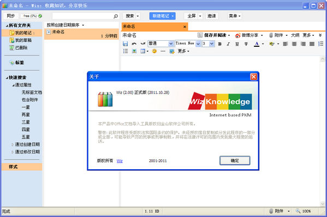The width and height of the screenshot is (327, 217).
Task: Click the insert image icon
Action: pyautogui.click(x=134, y=51)
